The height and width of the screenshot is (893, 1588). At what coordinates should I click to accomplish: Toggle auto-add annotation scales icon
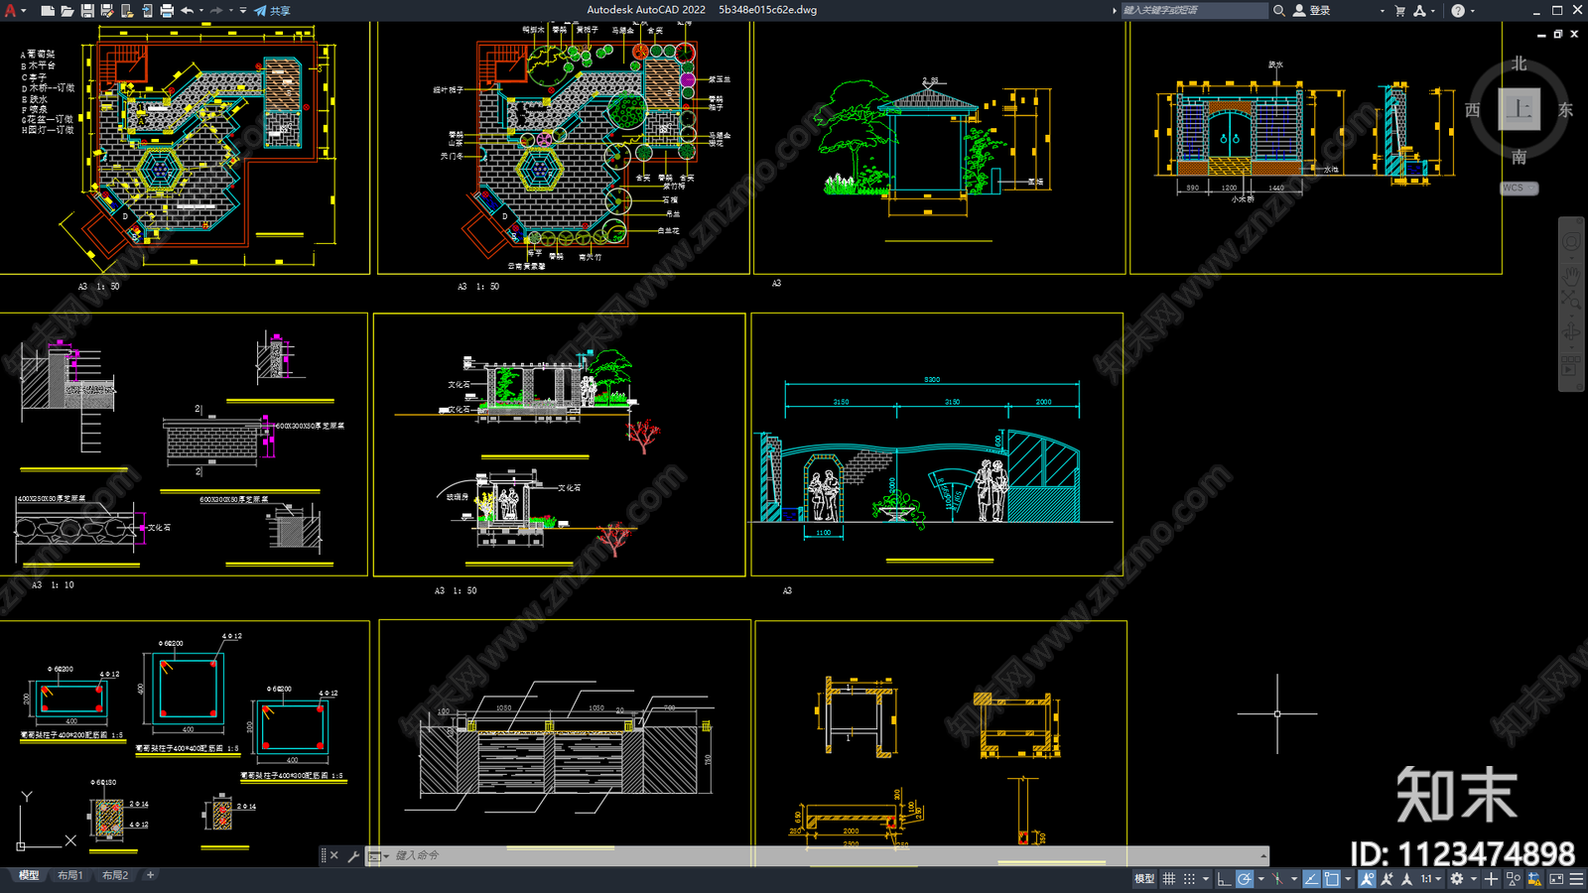[x=1387, y=879]
